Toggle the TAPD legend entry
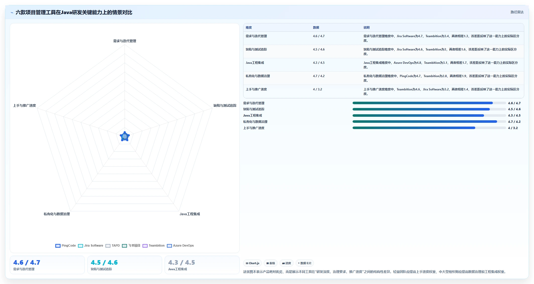Image resolution: width=534 pixels, height=284 pixels. click(113, 246)
